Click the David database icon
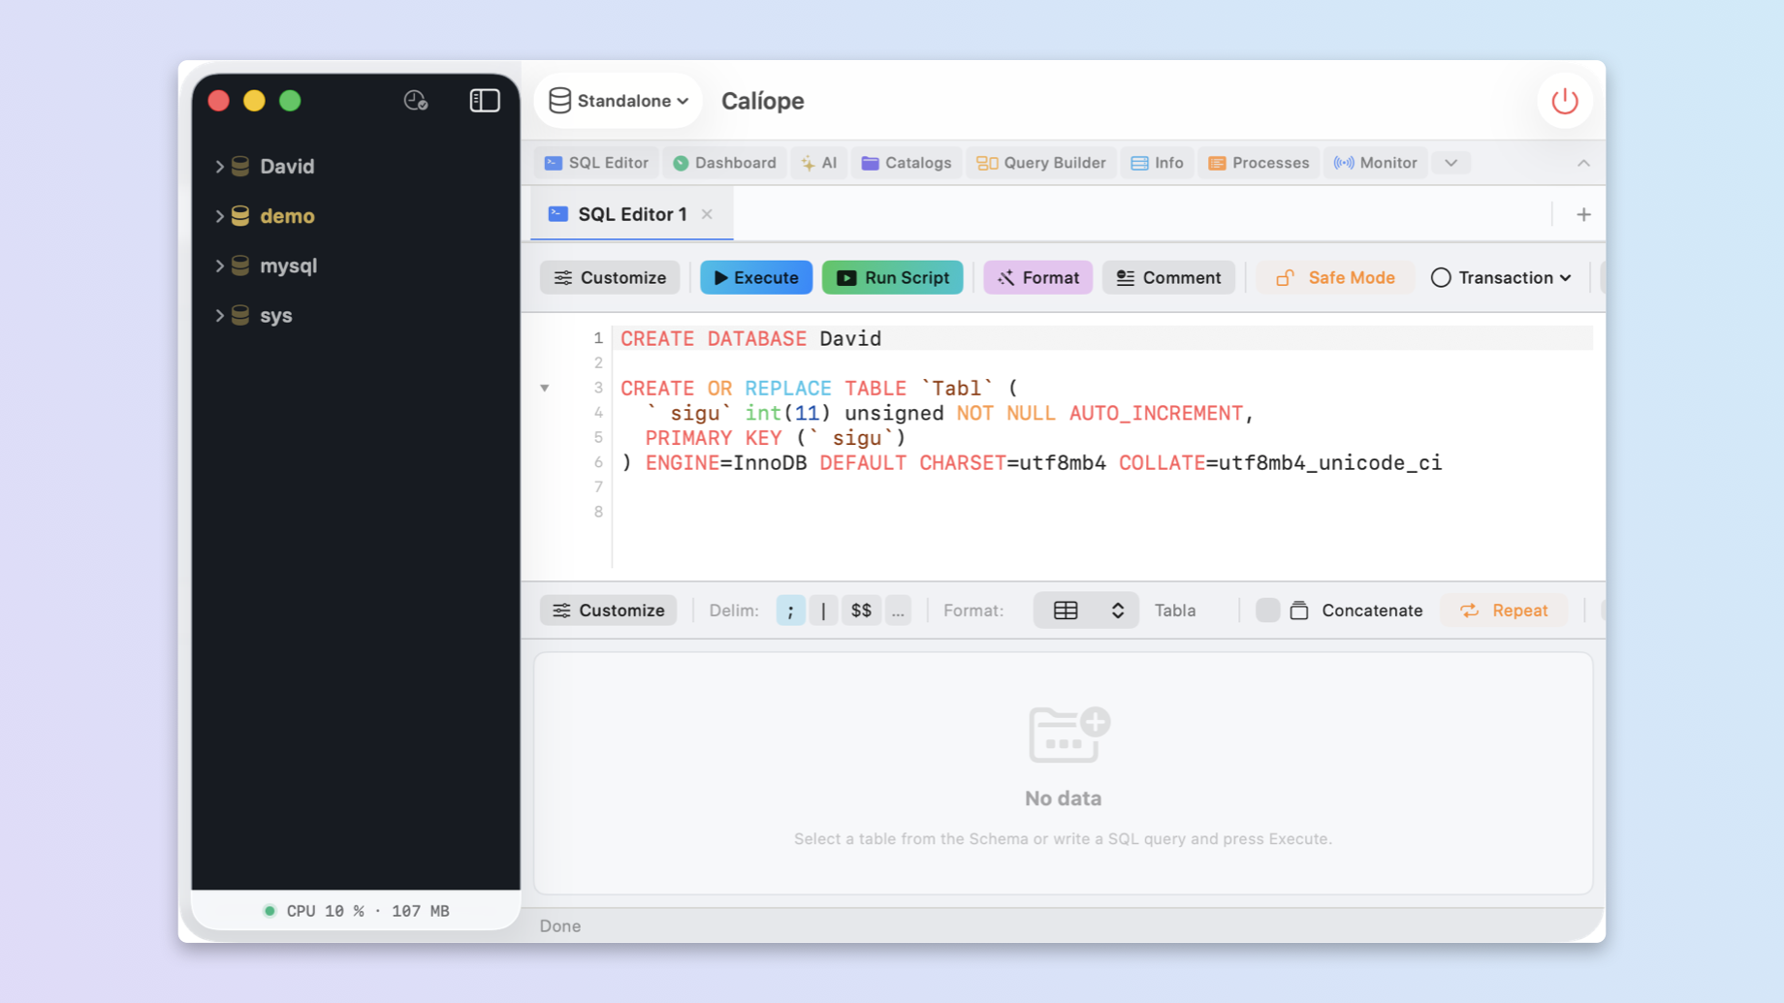 (240, 166)
